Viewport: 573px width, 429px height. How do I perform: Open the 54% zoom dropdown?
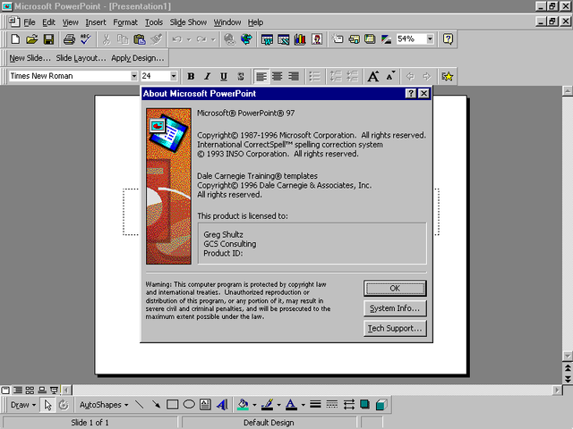coord(430,38)
